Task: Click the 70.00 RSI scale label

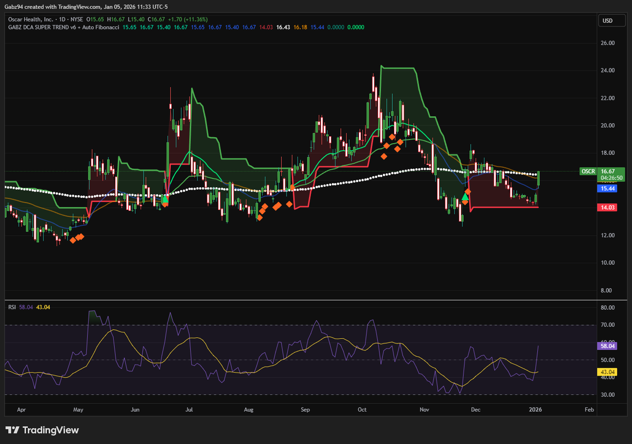Action: (608, 325)
